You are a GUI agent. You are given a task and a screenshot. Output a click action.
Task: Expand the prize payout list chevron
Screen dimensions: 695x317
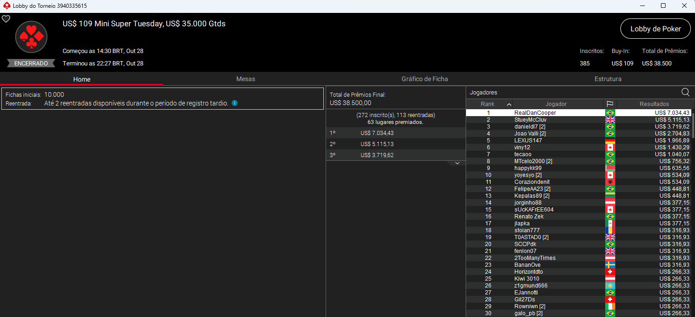click(x=457, y=163)
